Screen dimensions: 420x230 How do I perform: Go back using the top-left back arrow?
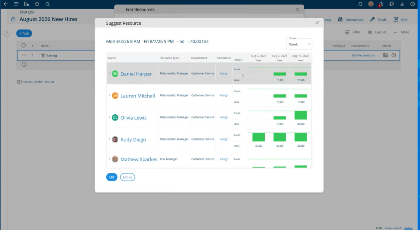tap(6, 4)
